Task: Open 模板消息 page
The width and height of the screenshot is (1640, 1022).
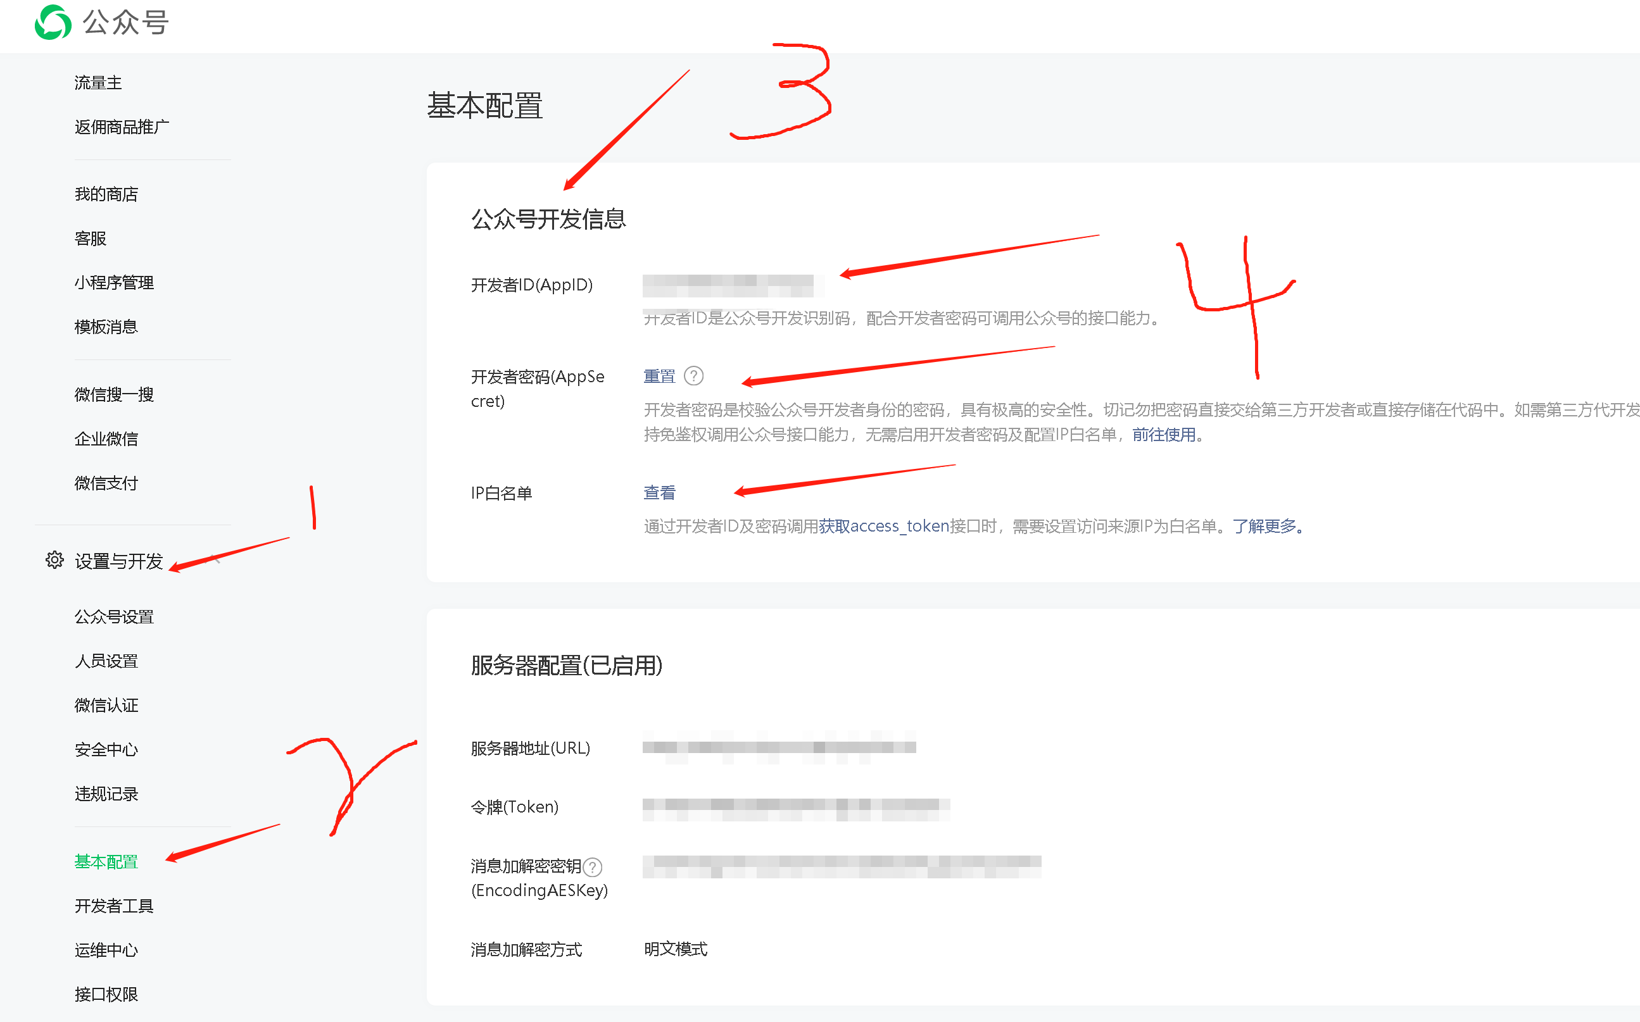Action: (106, 327)
